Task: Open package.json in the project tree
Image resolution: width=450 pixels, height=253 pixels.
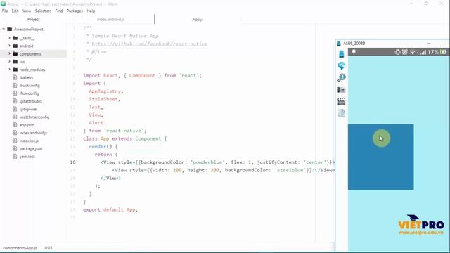Action: tap(31, 148)
